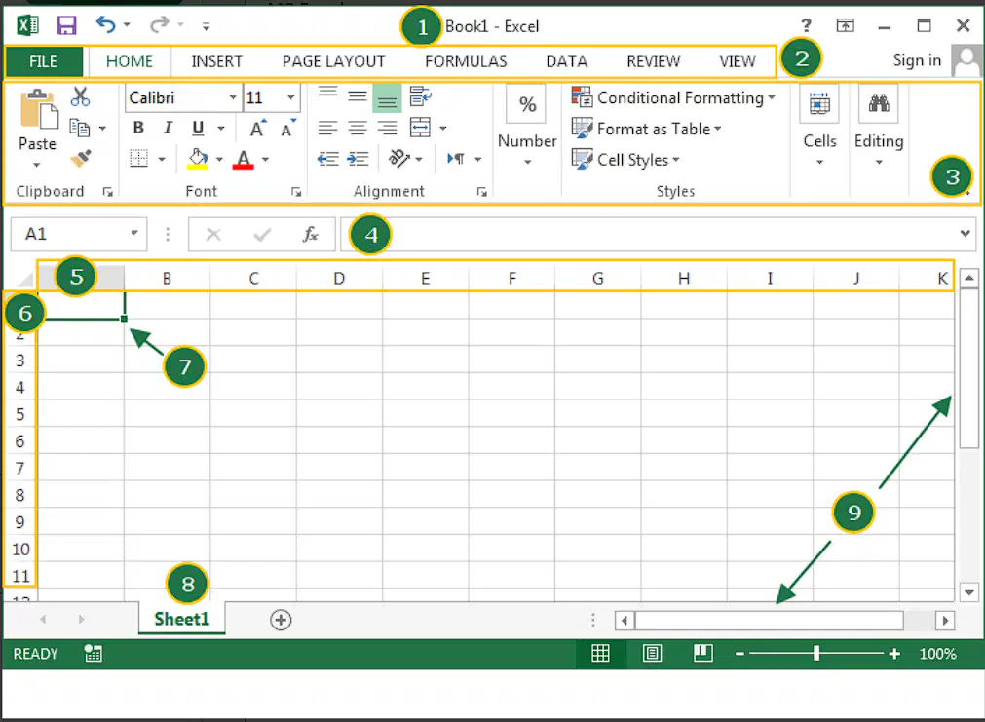Switch to the DATA tab
The height and width of the screenshot is (722, 985).
567,61
